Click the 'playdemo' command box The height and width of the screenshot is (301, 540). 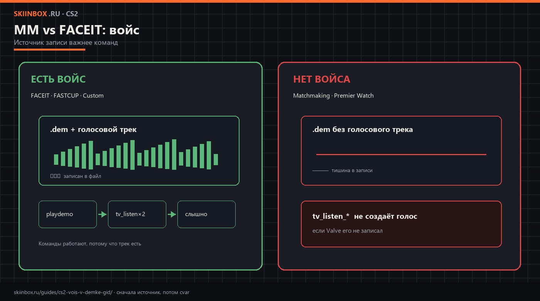(67, 214)
